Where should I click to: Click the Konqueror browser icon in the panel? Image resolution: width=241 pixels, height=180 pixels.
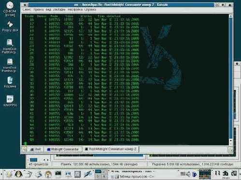pos(68,174)
